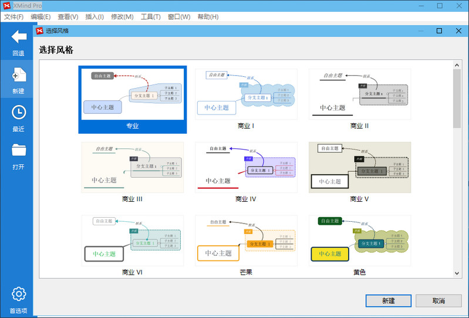Choose the 黄色 style thumbnail
Image resolution: width=469 pixels, height=318 pixels.
tap(360, 241)
